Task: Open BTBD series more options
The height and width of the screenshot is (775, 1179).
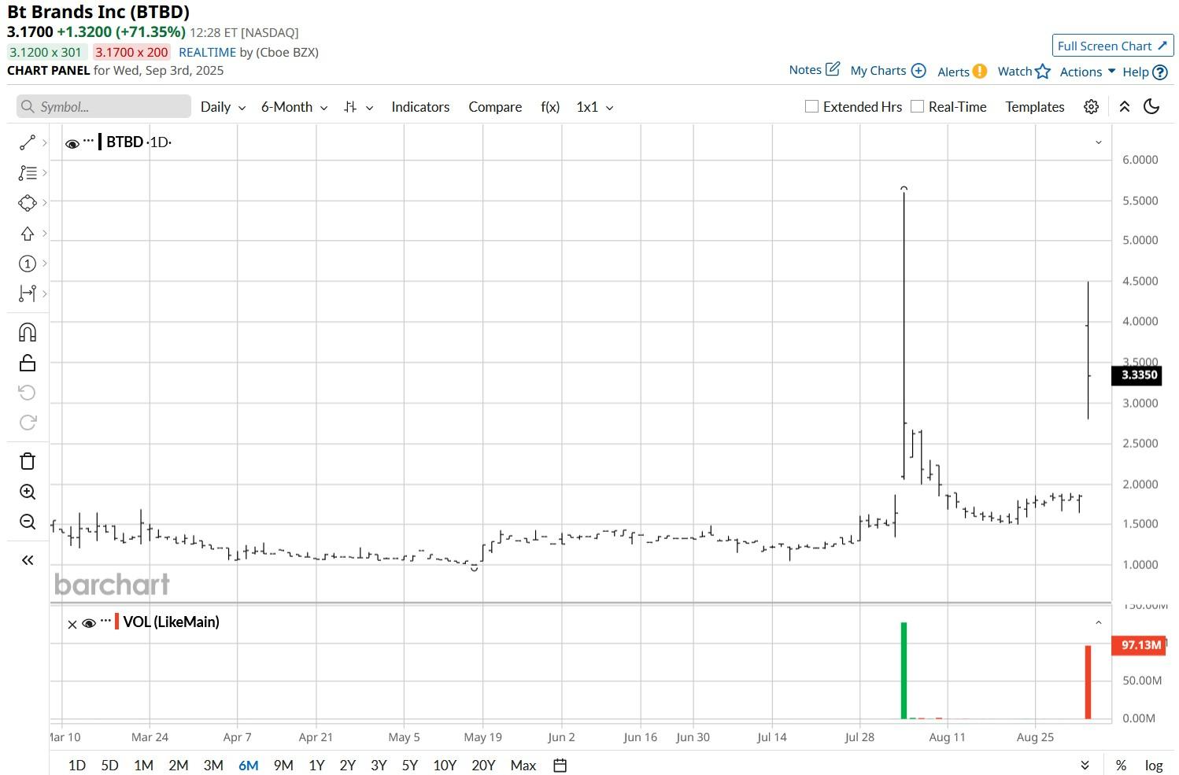Action: 88,141
